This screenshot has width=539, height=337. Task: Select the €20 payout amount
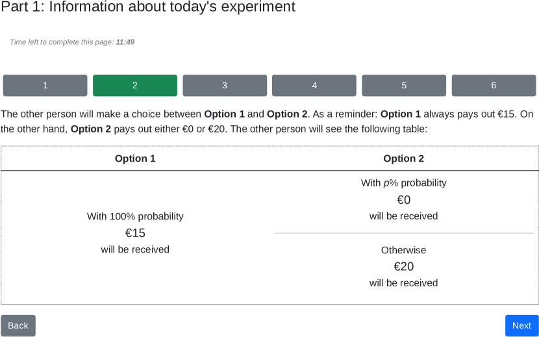click(403, 266)
